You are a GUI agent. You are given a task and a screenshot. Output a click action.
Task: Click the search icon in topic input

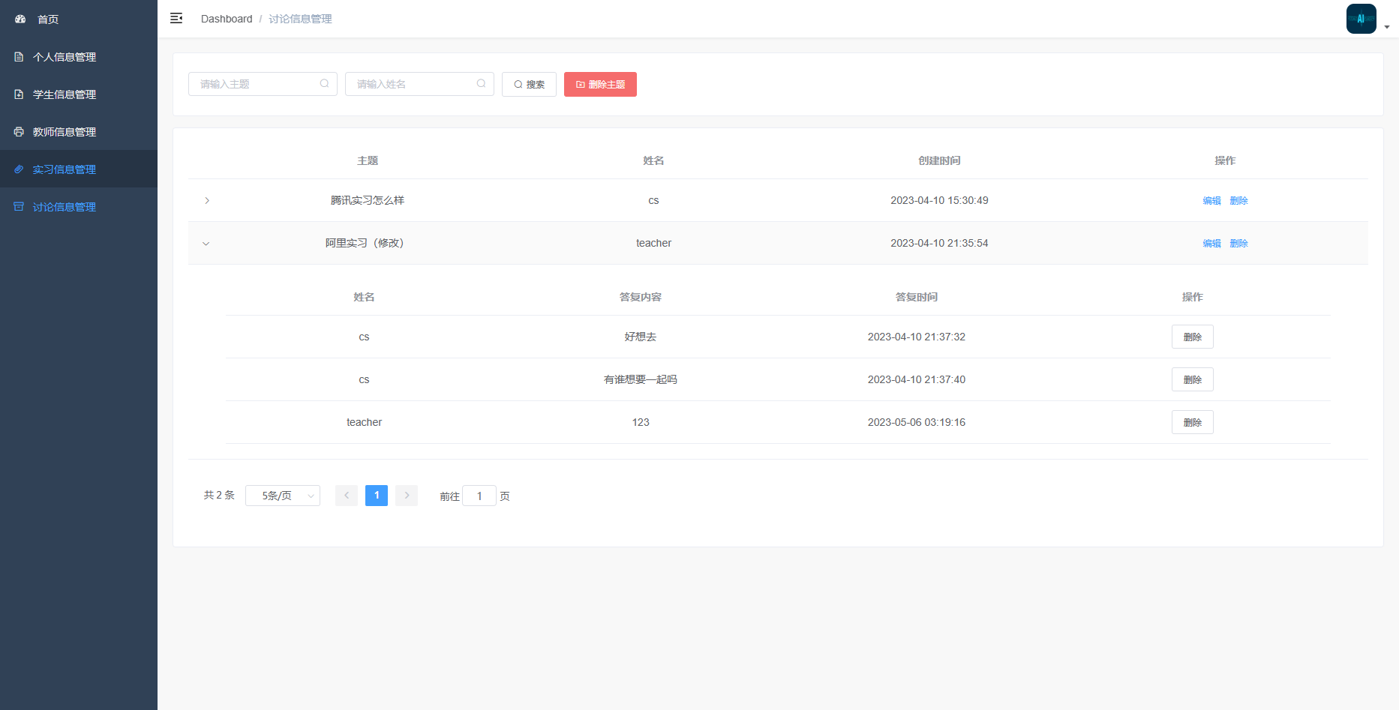click(324, 84)
